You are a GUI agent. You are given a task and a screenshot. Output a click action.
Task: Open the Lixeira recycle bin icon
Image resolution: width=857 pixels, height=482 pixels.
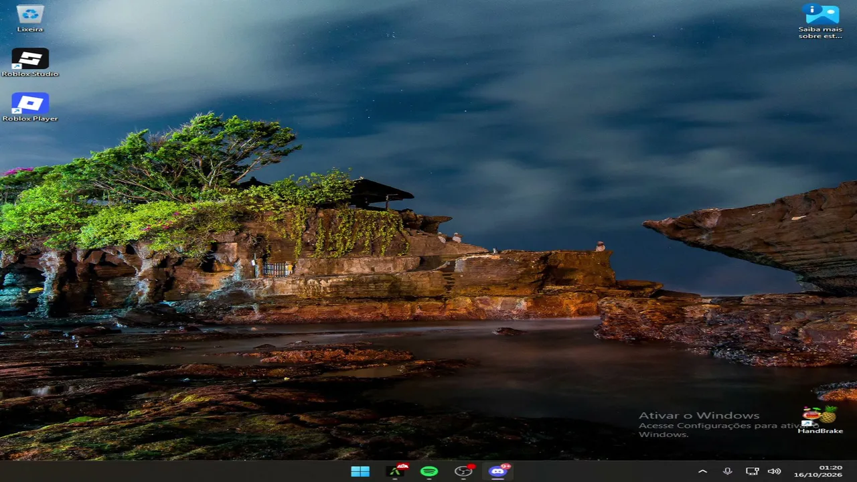30,18
